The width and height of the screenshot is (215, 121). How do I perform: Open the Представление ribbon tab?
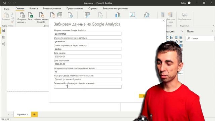click(x=75, y=8)
